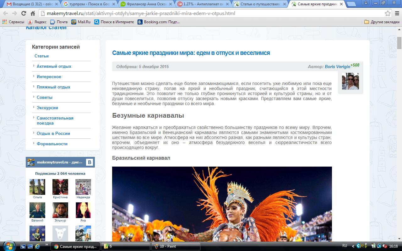
Task: Open the makemytravel.ru VK group link
Action: pyautogui.click(x=59, y=162)
